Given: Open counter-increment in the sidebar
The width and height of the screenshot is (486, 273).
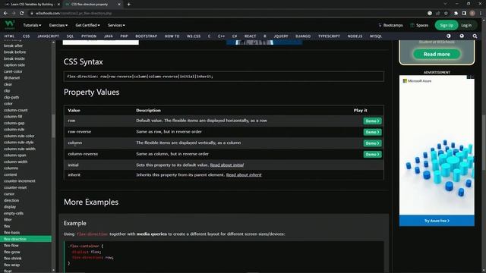Looking at the screenshot, I should click(x=20, y=181).
